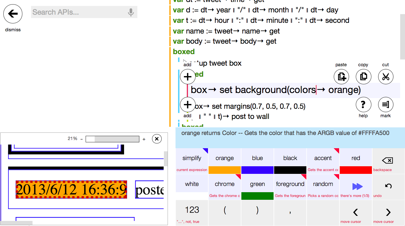The width and height of the screenshot is (405, 226).
Task: Click the copy icon button
Action: point(363,76)
